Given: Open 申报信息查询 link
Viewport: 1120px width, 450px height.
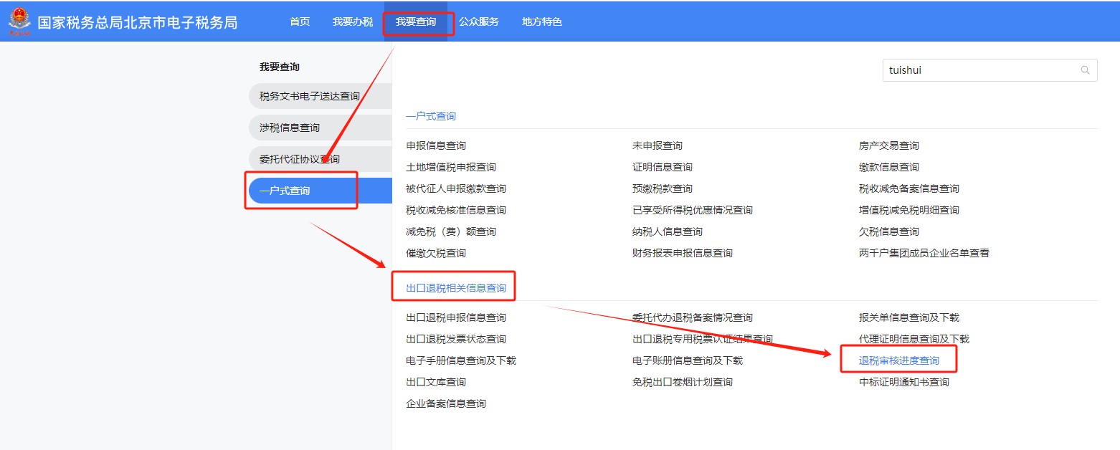Looking at the screenshot, I should coord(436,145).
